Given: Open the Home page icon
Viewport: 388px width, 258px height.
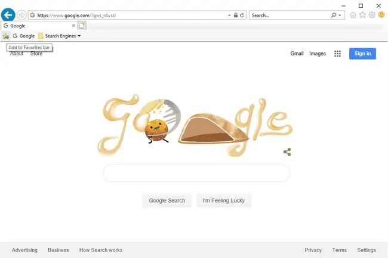Looking at the screenshot, I should [353, 15].
